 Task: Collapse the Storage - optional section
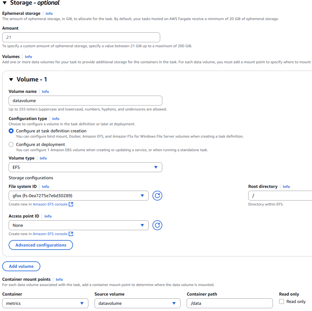[x=5, y=3]
